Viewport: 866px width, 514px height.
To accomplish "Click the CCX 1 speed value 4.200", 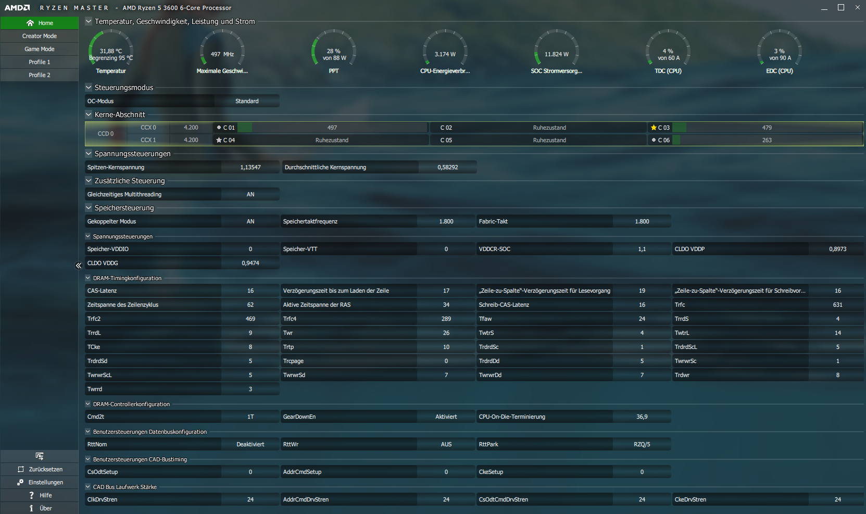I will 191,140.
